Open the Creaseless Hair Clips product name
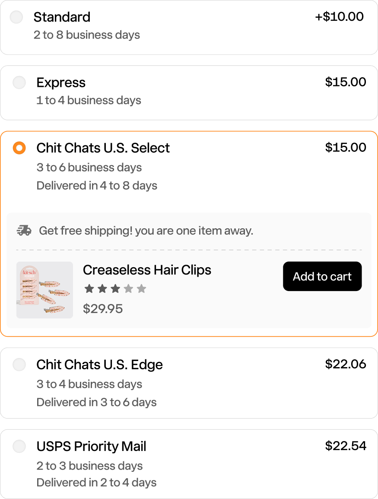This screenshot has width=378, height=499. 147,270
